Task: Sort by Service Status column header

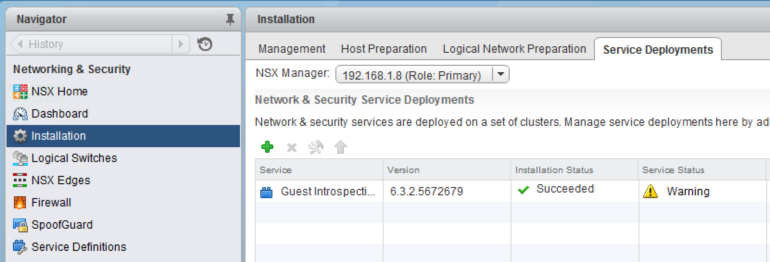Action: pos(702,170)
